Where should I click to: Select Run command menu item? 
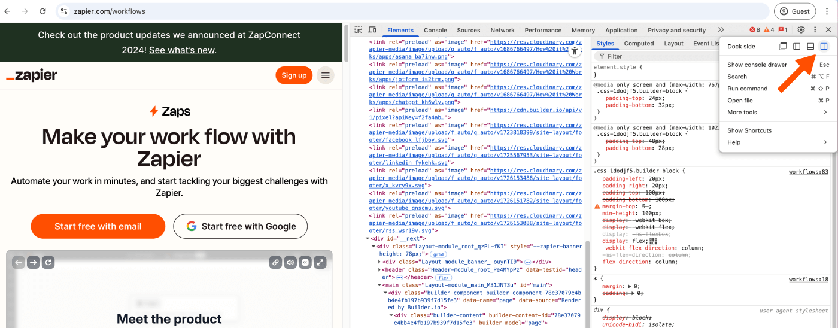pos(777,89)
